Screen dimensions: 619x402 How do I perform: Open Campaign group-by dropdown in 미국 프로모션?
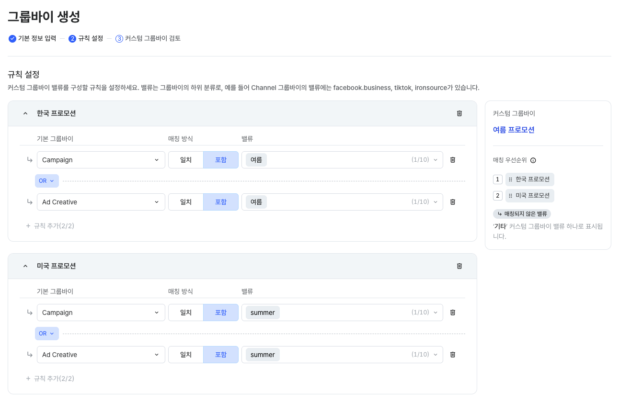click(x=101, y=313)
